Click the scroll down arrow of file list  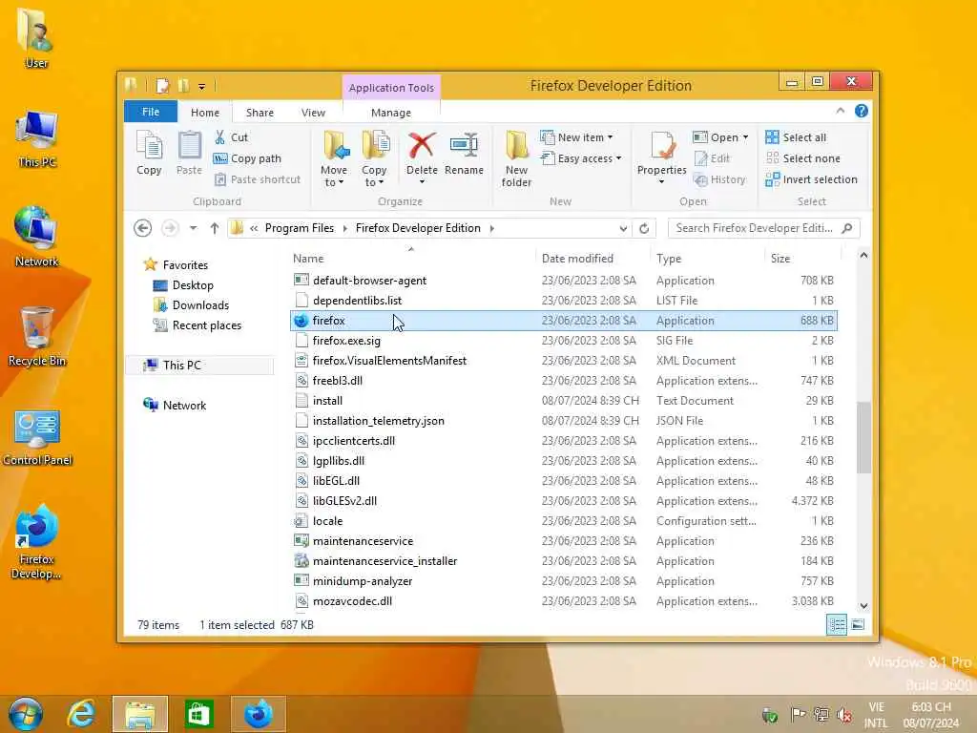pos(863,606)
